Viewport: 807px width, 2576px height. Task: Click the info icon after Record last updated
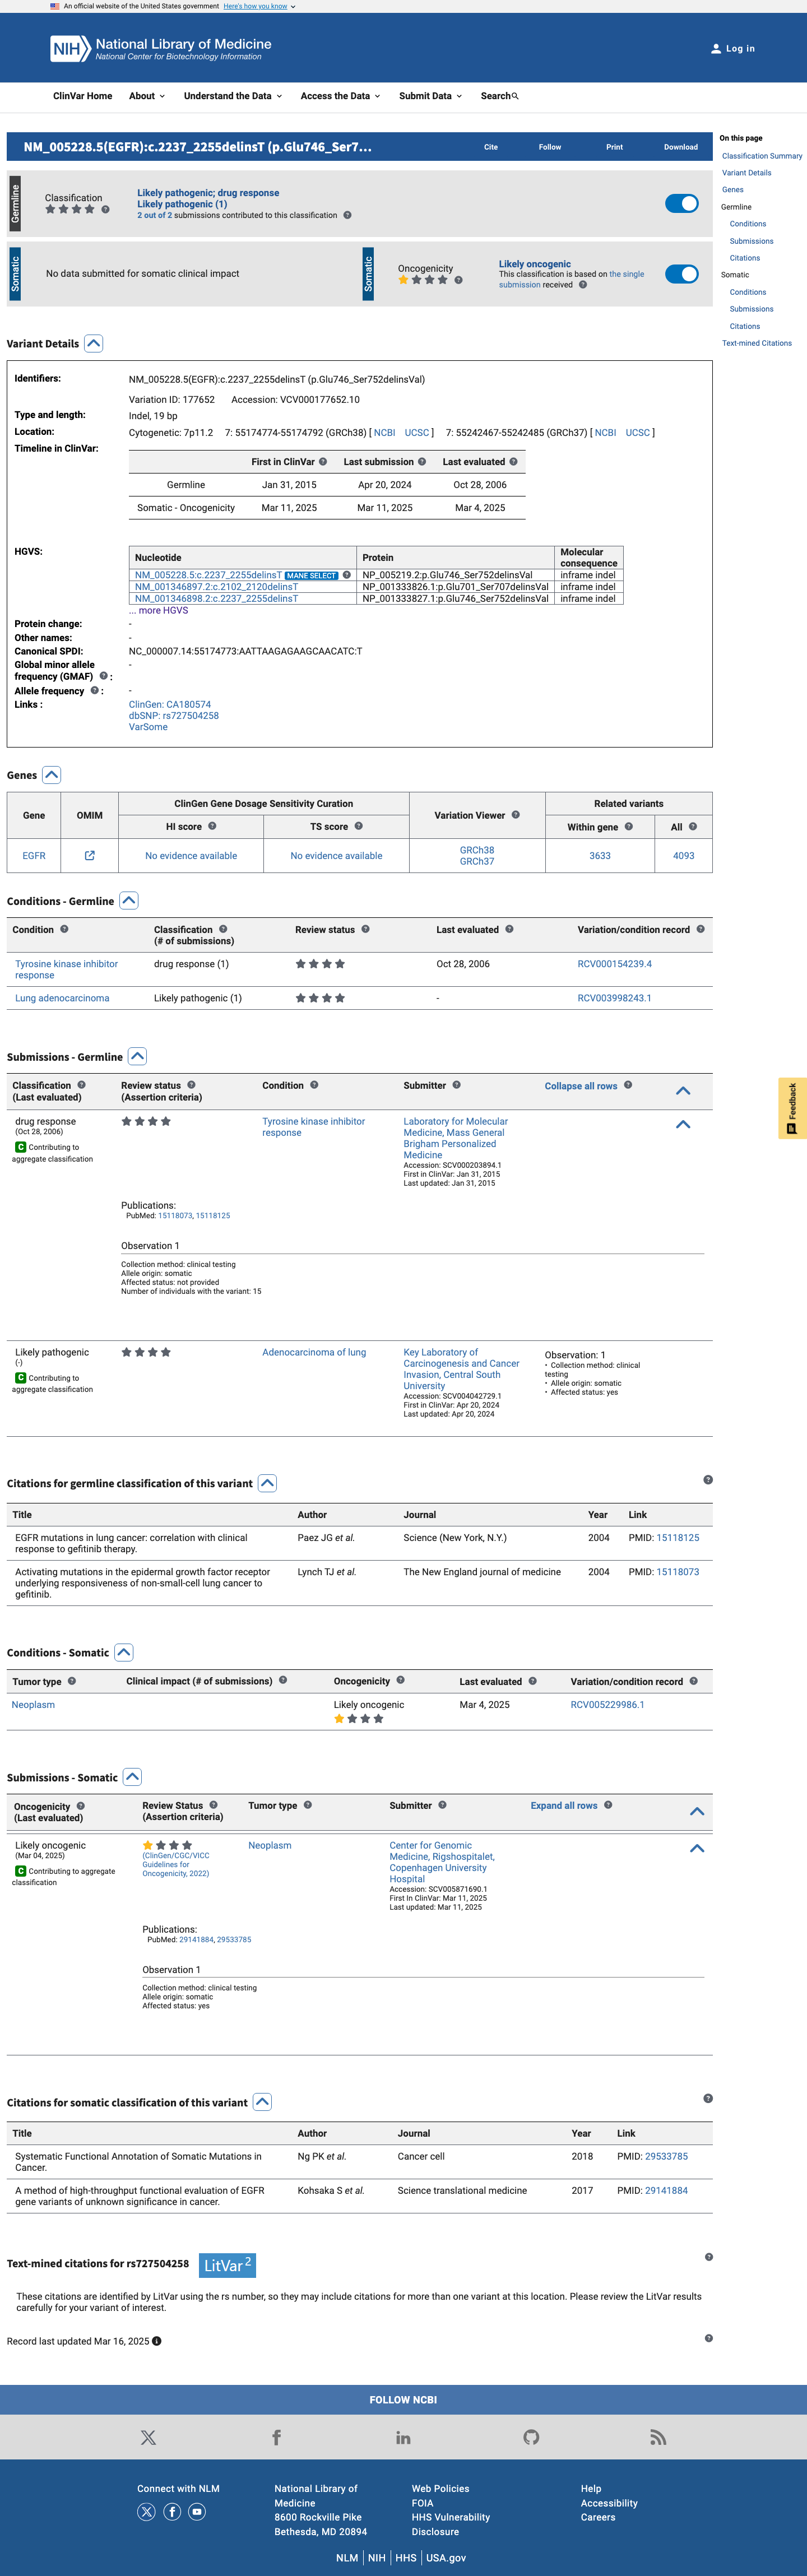pos(157,2341)
